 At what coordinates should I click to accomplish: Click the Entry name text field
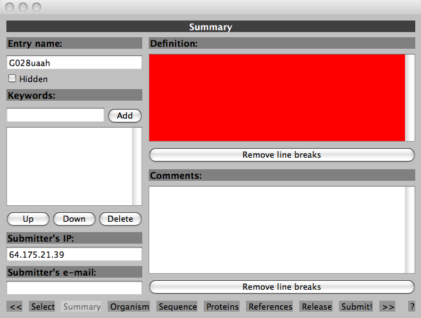pyautogui.click(x=74, y=63)
